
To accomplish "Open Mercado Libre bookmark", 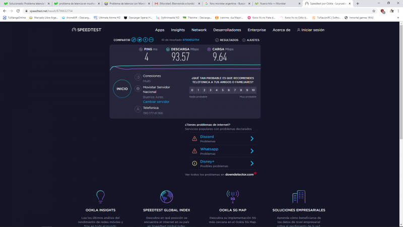I will pos(43,18).
